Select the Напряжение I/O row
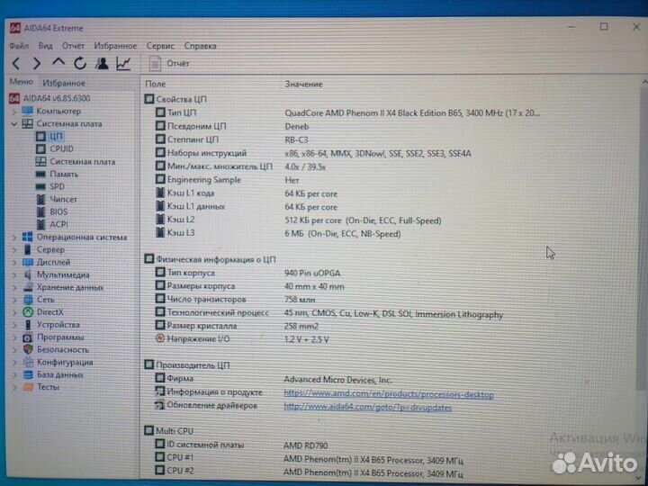Viewport: 648px width, 486px height. click(x=242, y=339)
